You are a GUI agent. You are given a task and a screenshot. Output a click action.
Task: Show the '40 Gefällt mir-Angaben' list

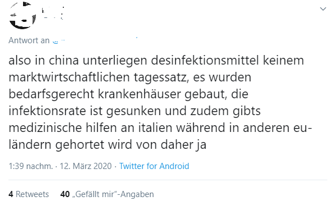pyautogui.click(x=107, y=194)
